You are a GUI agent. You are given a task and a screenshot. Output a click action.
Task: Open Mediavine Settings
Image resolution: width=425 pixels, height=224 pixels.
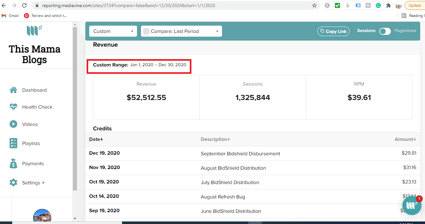(31, 182)
